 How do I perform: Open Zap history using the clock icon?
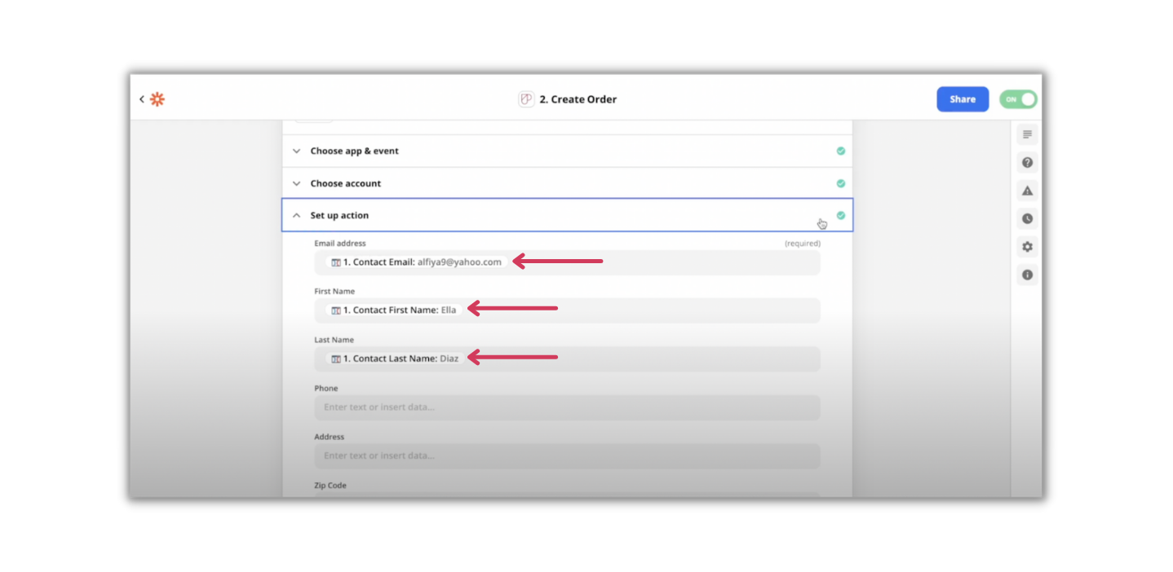coord(1026,218)
